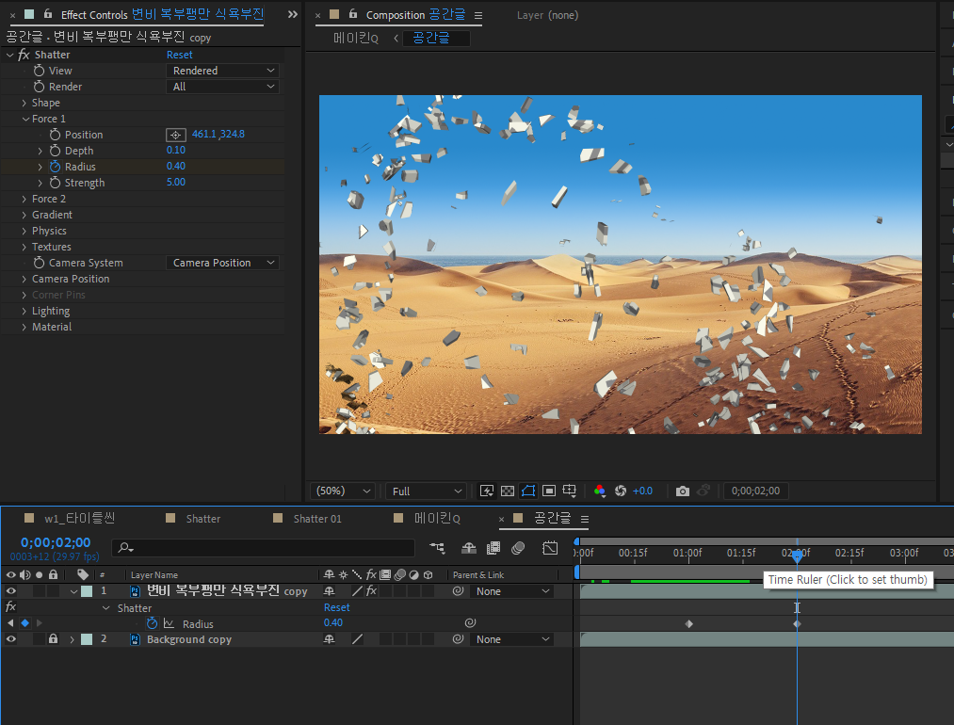
Task: Unlock the Background copy layer
Action: (53, 639)
